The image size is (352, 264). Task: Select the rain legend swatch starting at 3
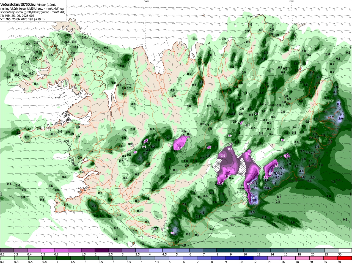(x=120, y=258)
